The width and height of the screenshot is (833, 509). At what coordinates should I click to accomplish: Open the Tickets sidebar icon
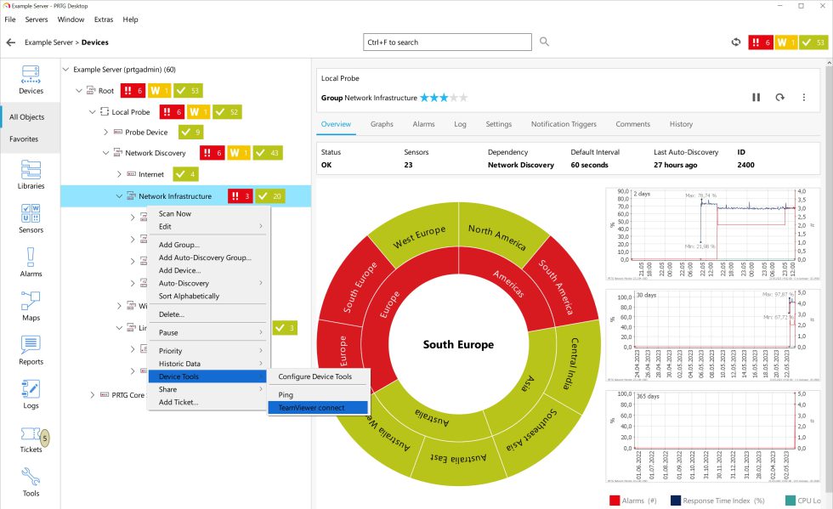point(31,438)
